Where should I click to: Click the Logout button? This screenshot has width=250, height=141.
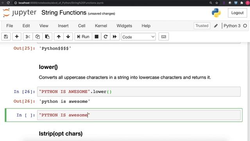pyautogui.click(x=237, y=13)
